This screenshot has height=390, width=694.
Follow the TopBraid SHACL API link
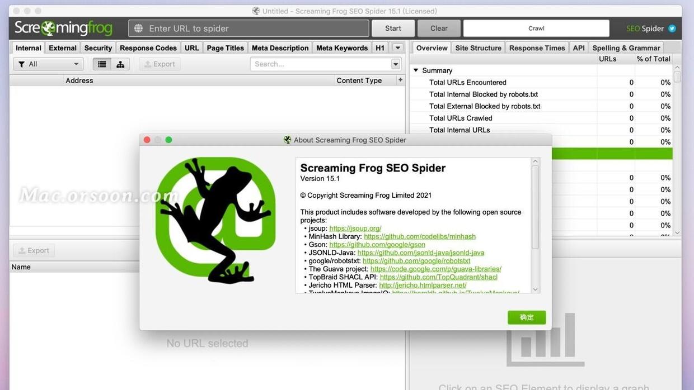coord(439,277)
